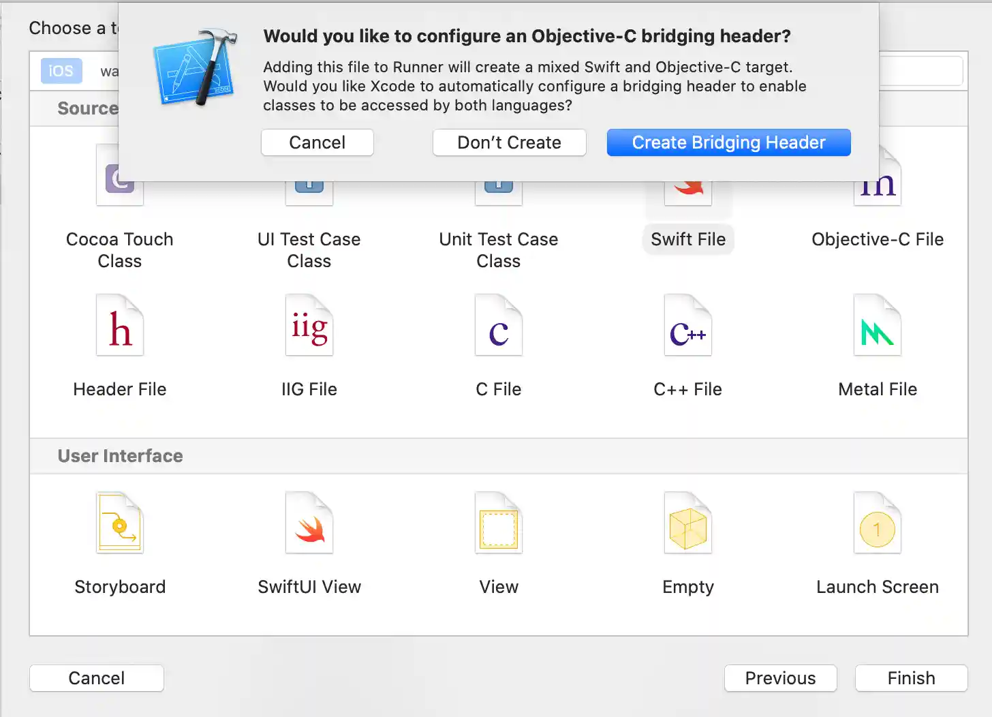
Task: Select the Metal File template icon
Action: click(x=878, y=326)
